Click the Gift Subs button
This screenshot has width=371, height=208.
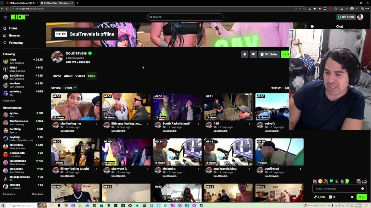[269, 54]
